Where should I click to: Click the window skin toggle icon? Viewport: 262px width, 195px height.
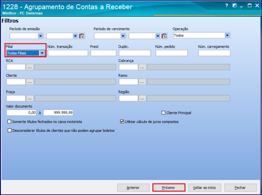point(235,6)
